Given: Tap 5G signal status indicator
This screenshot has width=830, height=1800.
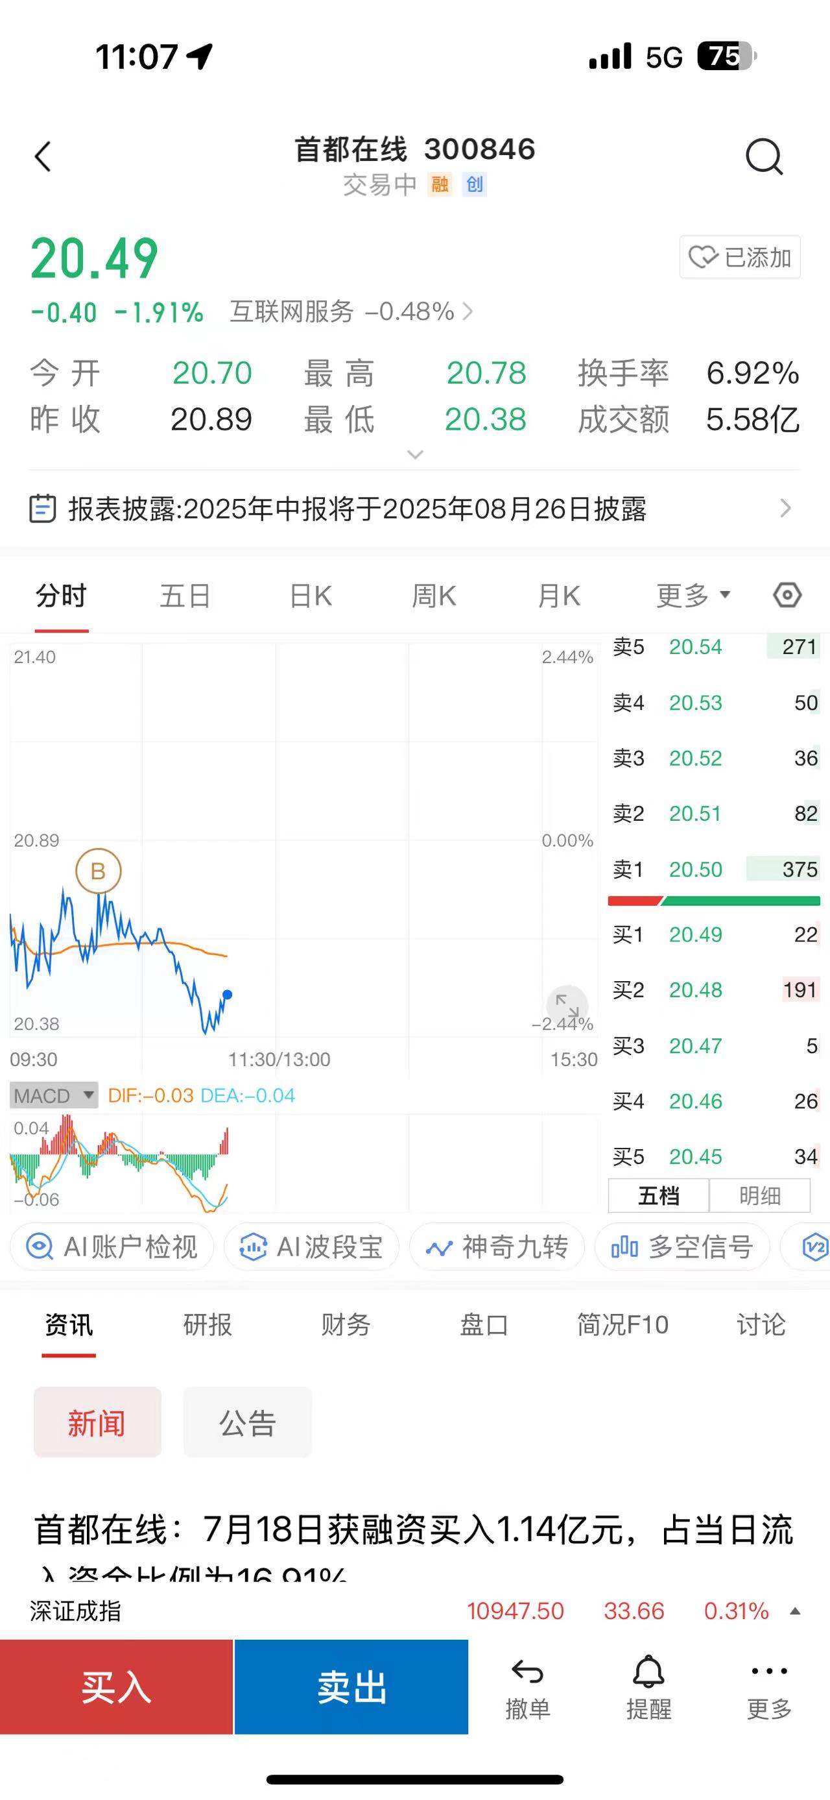Looking at the screenshot, I should point(664,56).
